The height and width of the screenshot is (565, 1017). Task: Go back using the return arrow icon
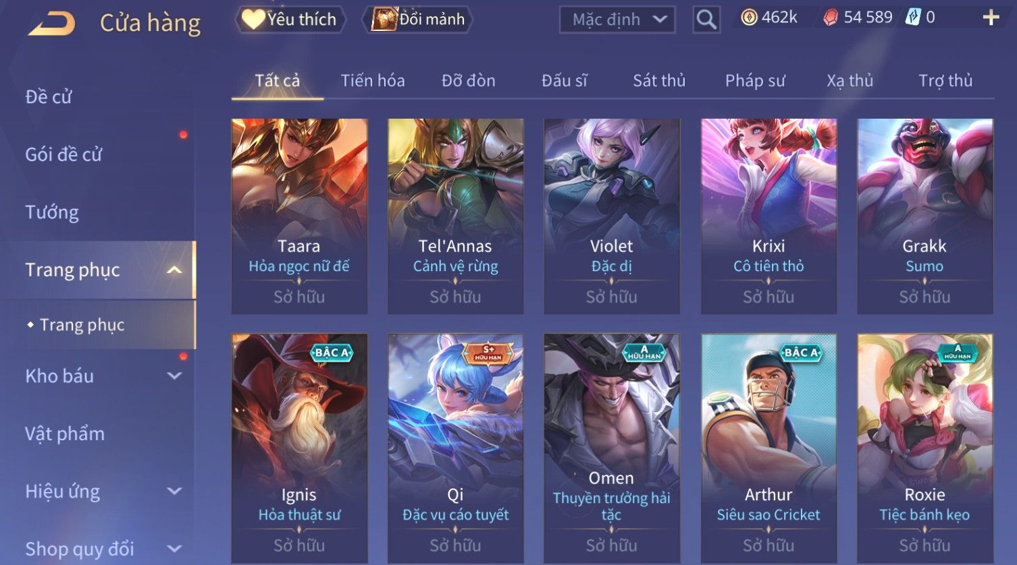tap(51, 24)
